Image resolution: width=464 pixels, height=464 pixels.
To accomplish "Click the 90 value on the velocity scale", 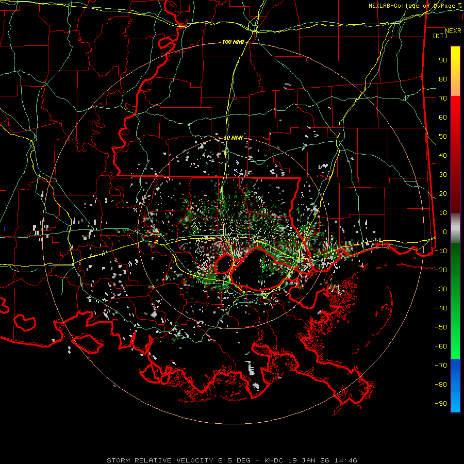I will coord(443,60).
